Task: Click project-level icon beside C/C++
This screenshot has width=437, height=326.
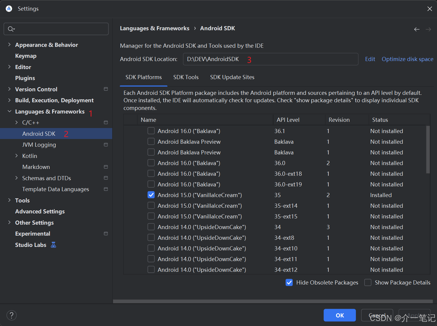Action: pos(106,122)
